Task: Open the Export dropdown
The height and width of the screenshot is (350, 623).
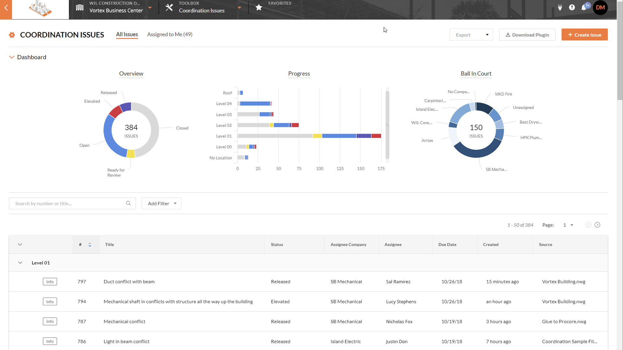Action: [471, 34]
